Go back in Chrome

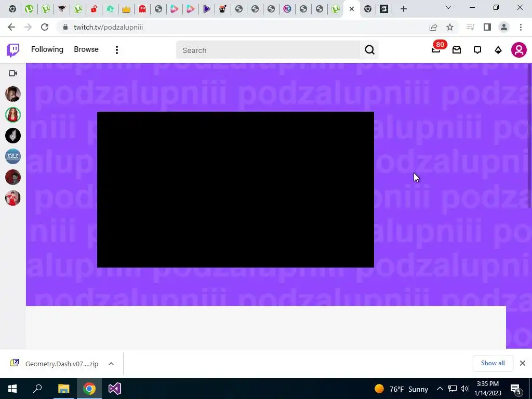[11, 27]
